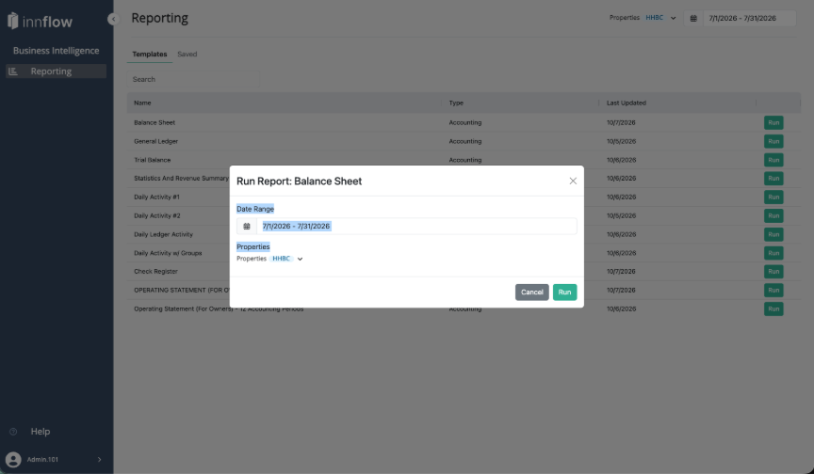
Task: Click the HHBC property tag in the dialog
Action: click(x=281, y=259)
